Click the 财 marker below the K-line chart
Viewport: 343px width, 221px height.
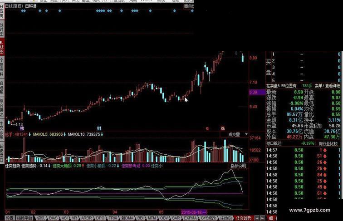pyautogui.click(x=99, y=128)
